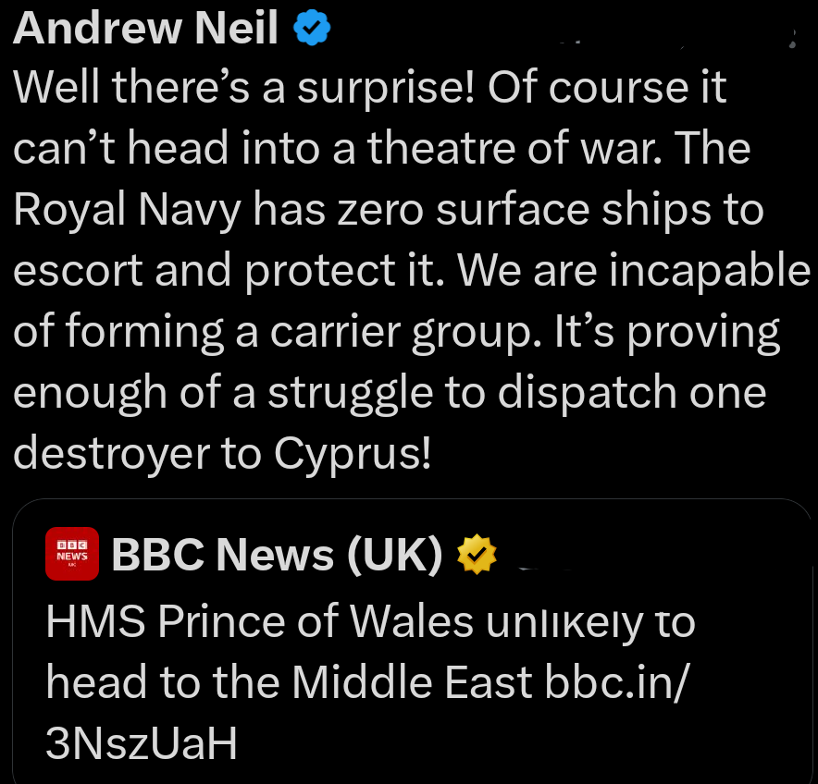This screenshot has width=818, height=784.
Task: Open Andrew Neil's profile name
Action: tap(146, 30)
